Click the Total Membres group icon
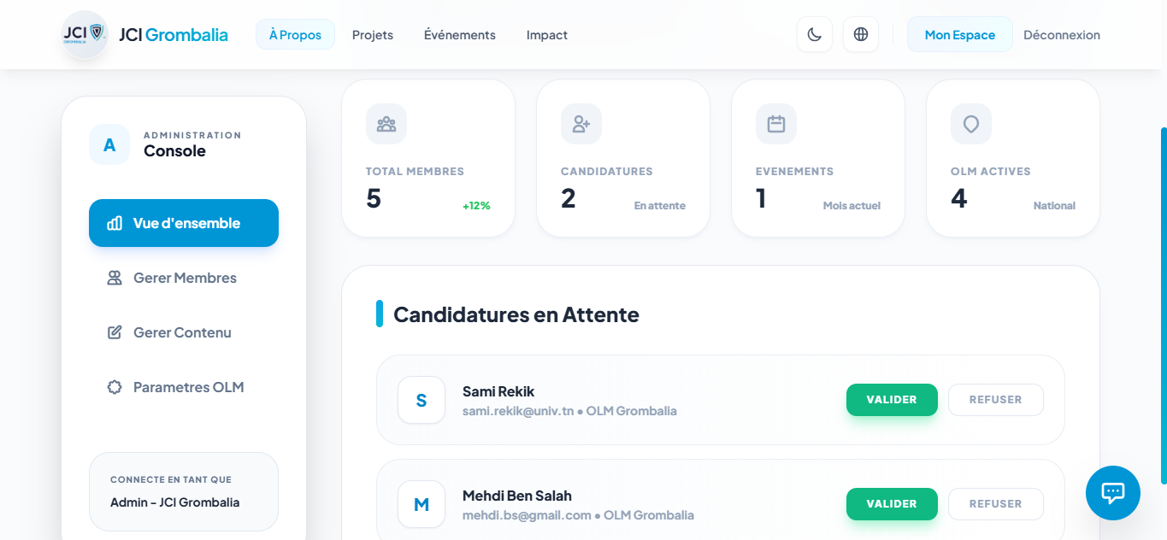This screenshot has width=1167, height=540. click(x=386, y=124)
